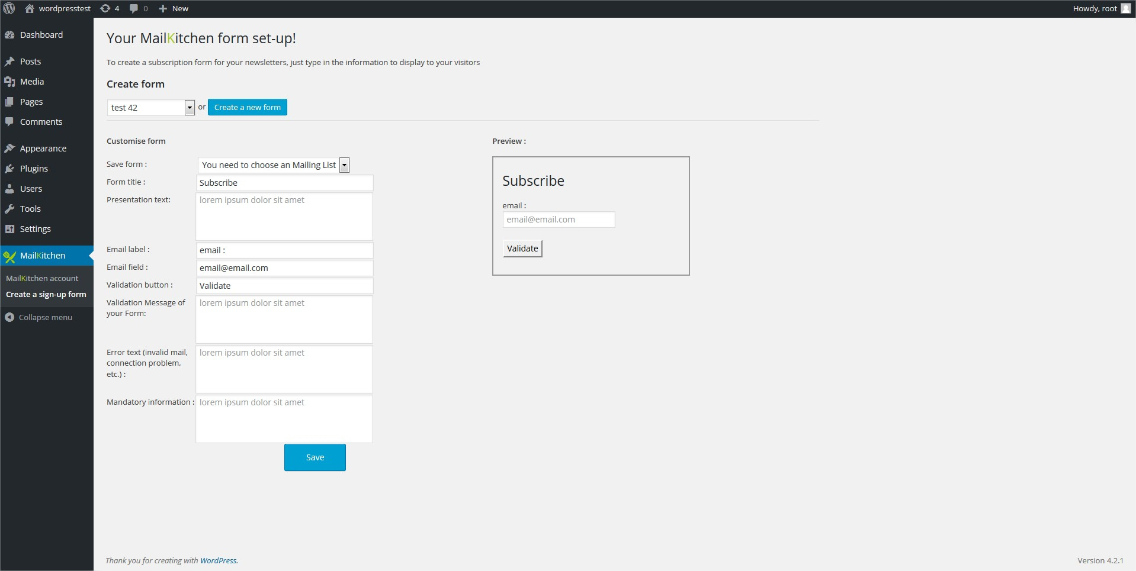The height and width of the screenshot is (571, 1136).
Task: Click the MailKitchen utensils icon
Action: pyautogui.click(x=9, y=256)
